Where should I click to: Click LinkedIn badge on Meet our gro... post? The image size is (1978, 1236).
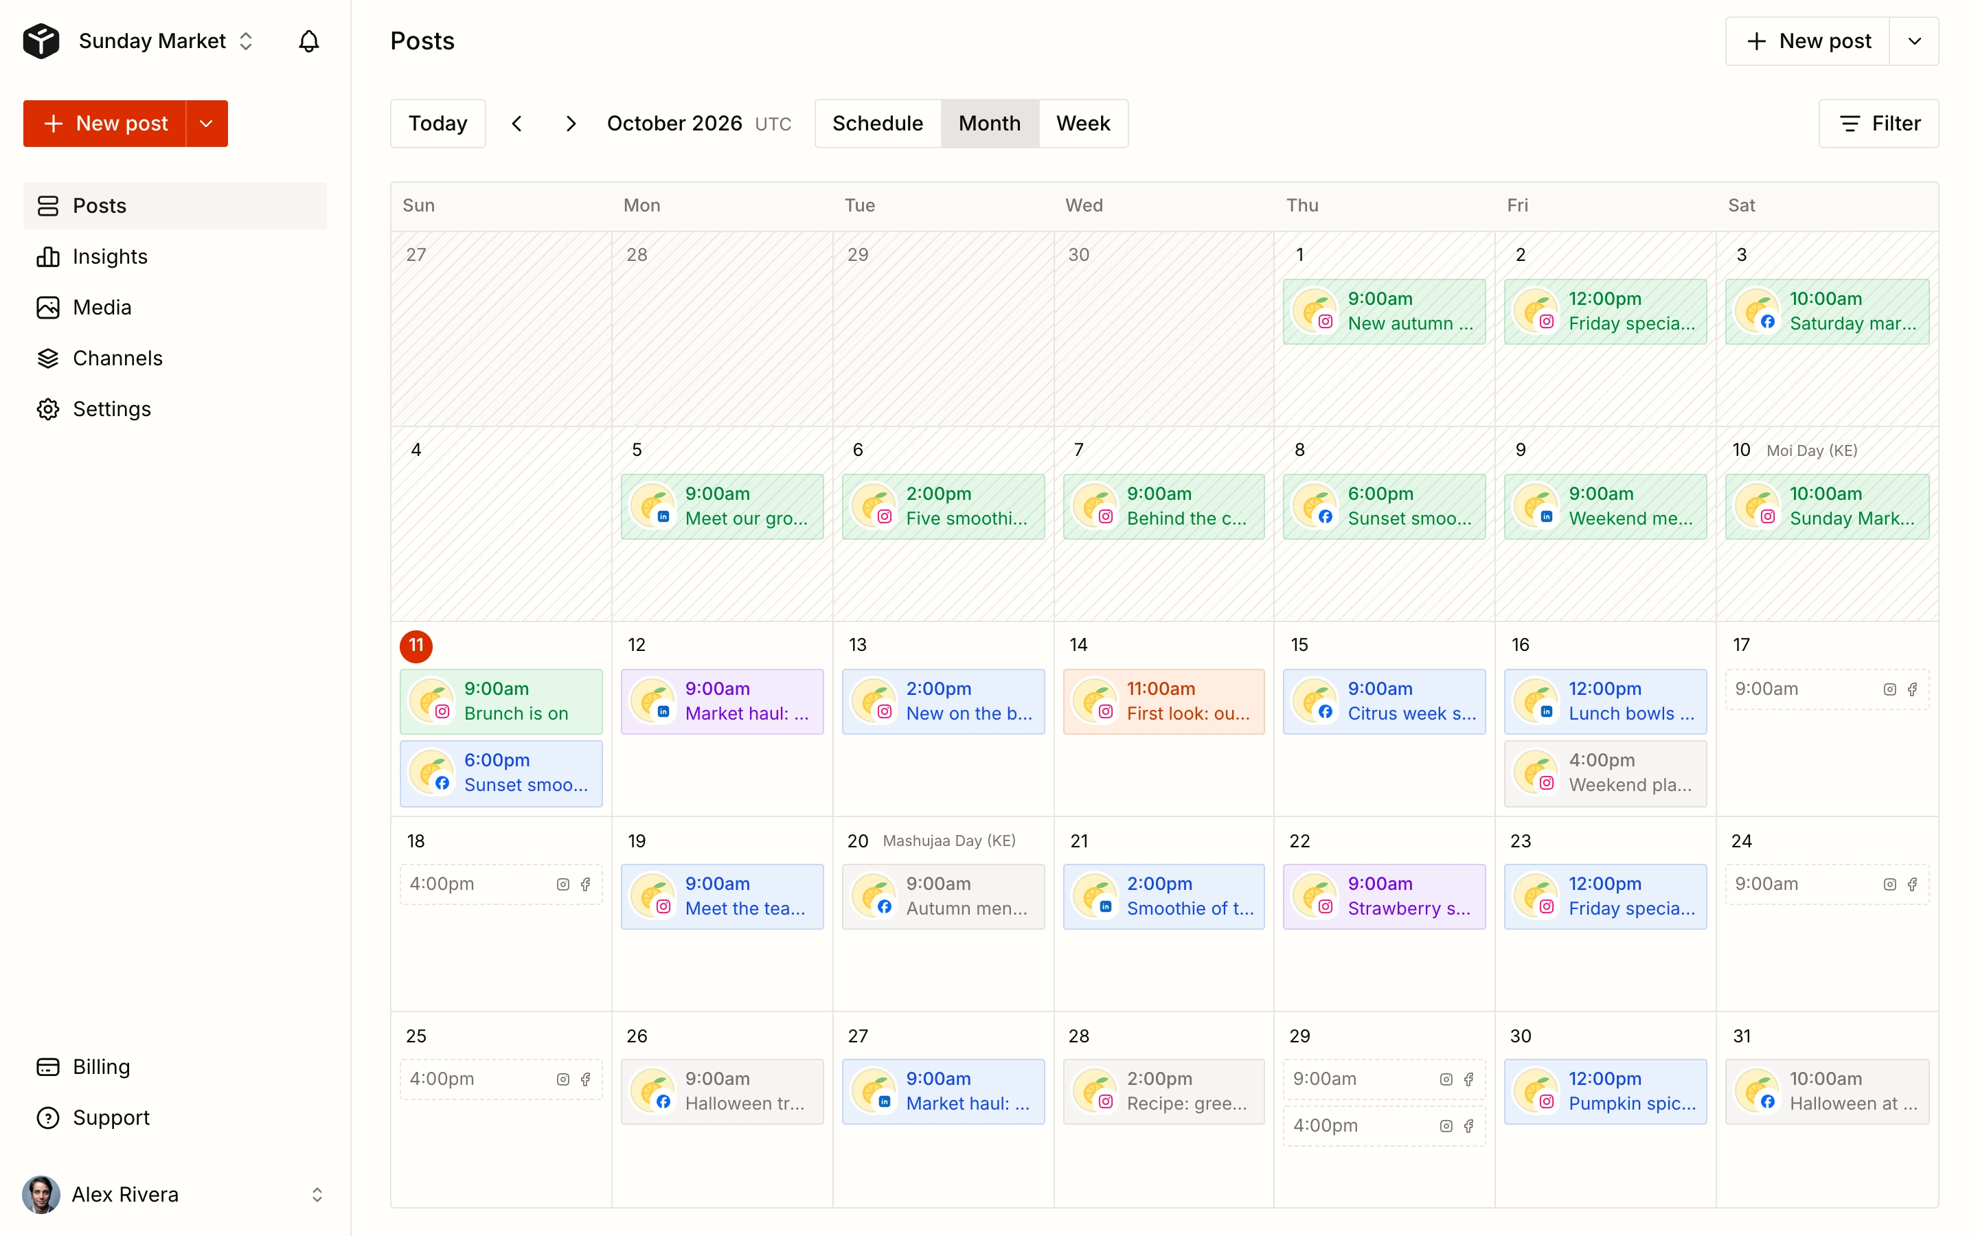click(x=663, y=516)
